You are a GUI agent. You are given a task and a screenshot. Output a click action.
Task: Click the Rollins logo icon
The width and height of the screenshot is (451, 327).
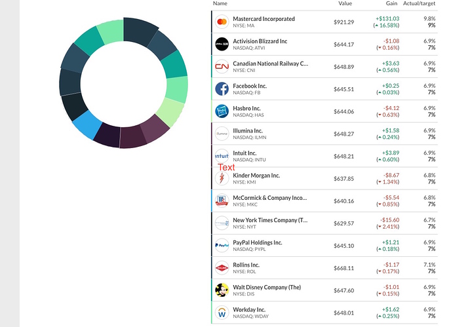pyautogui.click(x=222, y=268)
